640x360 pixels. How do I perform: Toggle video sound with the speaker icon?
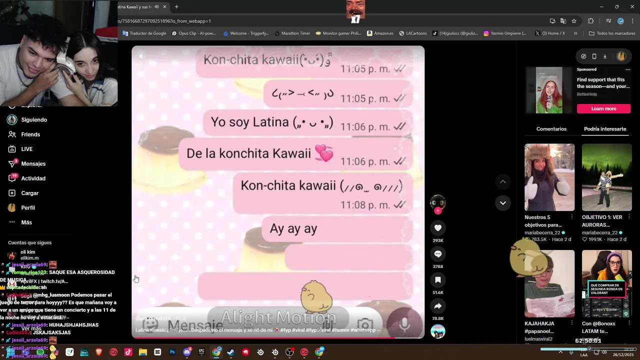pyautogui.click(x=142, y=56)
